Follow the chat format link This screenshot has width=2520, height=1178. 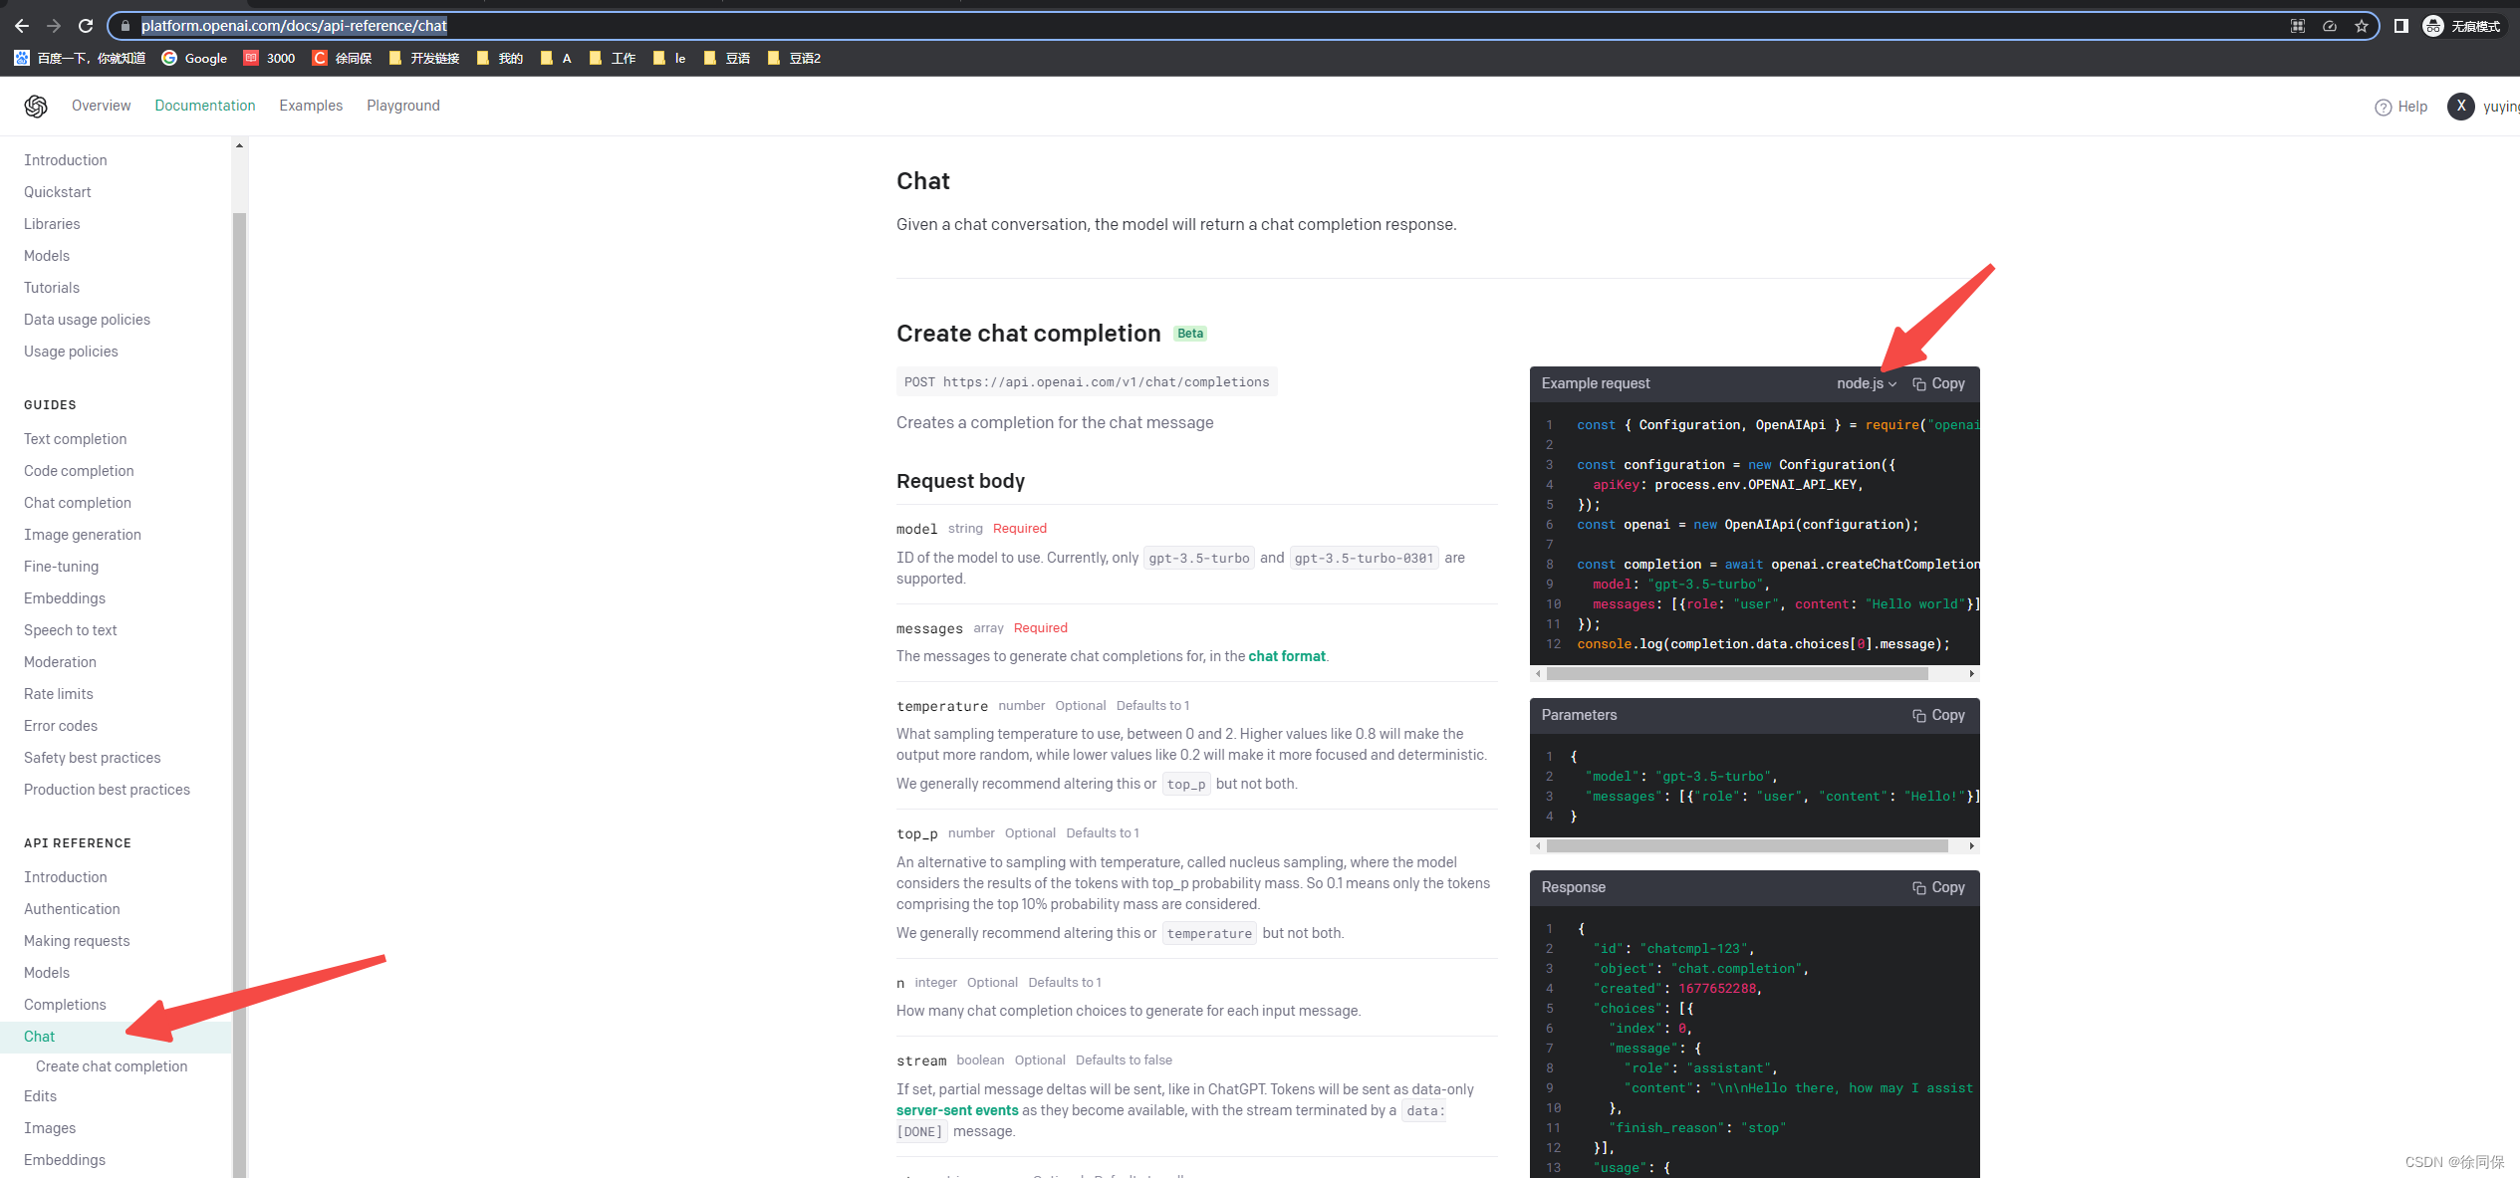pyautogui.click(x=1287, y=656)
